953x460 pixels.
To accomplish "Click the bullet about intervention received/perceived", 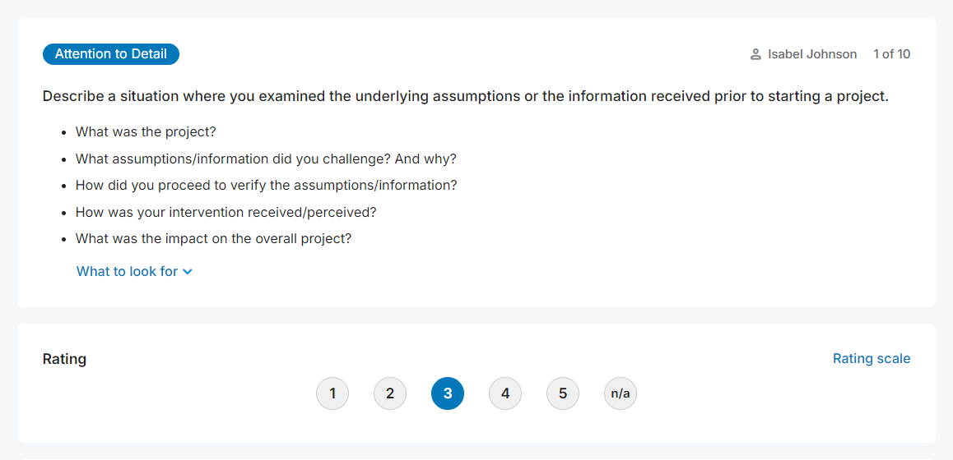I will coord(225,212).
